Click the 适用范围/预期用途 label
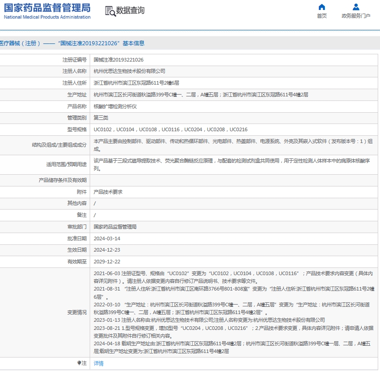 [x=66, y=164]
